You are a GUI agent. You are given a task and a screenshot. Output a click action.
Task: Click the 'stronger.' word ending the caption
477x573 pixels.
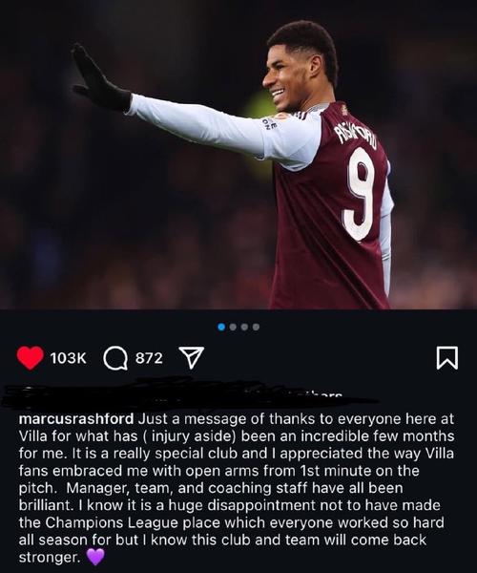point(50,558)
